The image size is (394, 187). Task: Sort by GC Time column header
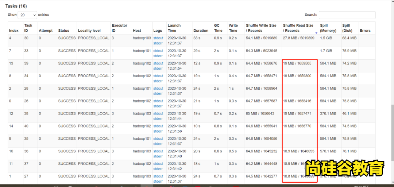[x=218, y=28]
